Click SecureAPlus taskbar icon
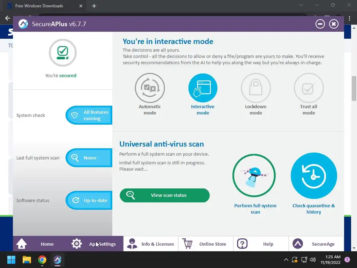This screenshot has width=357, height=268. (58, 260)
